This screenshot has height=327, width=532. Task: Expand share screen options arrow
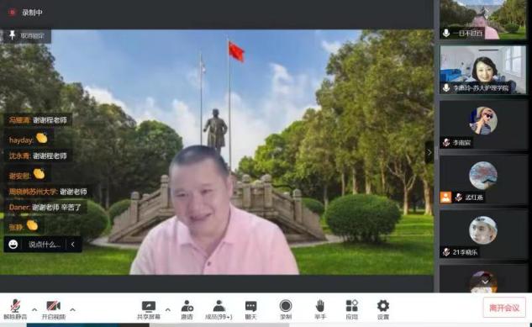167,309
